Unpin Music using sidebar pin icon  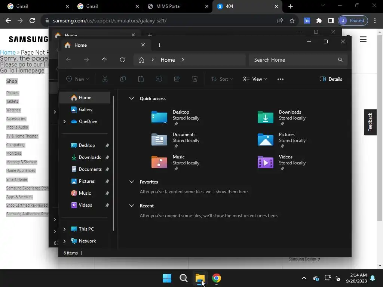coord(107,193)
